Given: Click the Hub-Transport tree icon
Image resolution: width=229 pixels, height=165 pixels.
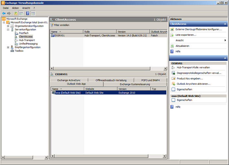Looking at the screenshot, I should point(16,40).
